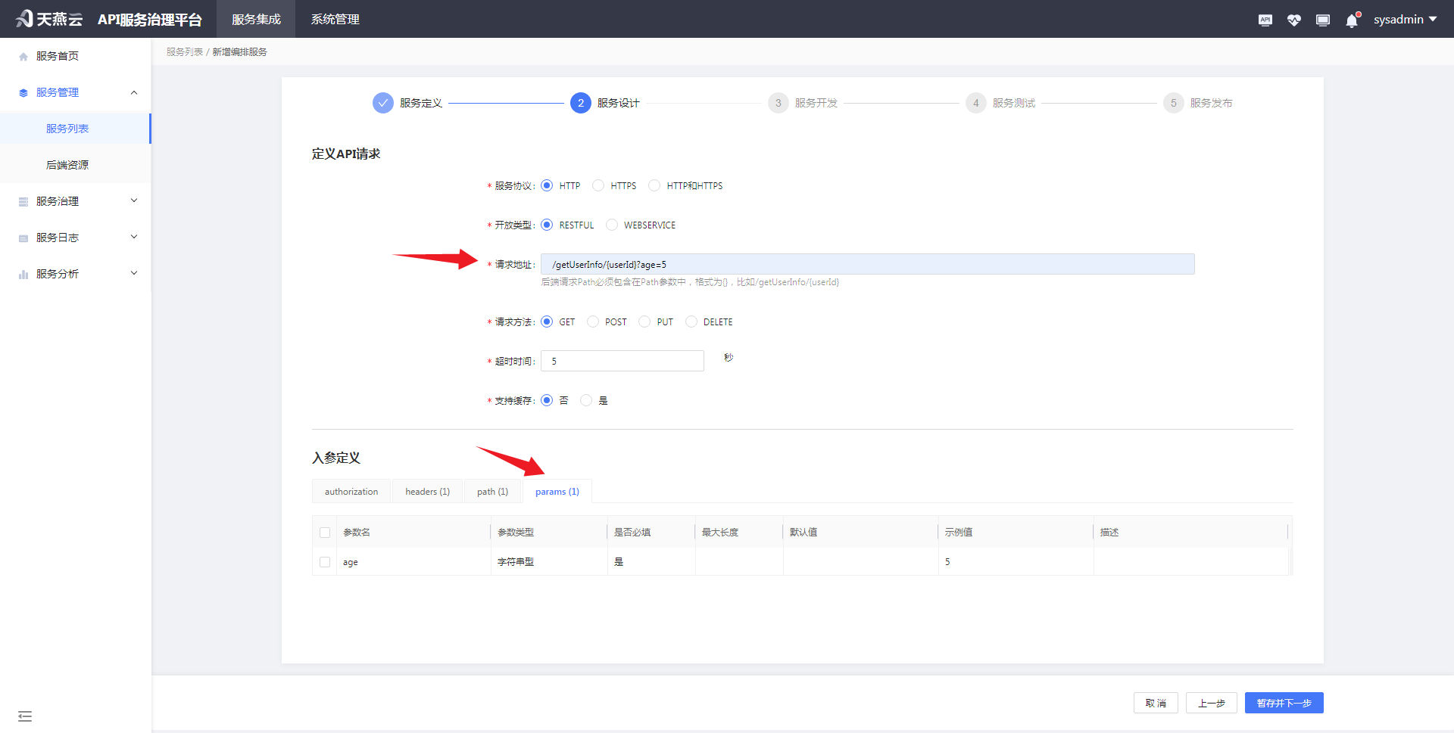Check the checkbox for the age parameter row
Screen dimensions: 1454x733
(x=324, y=562)
